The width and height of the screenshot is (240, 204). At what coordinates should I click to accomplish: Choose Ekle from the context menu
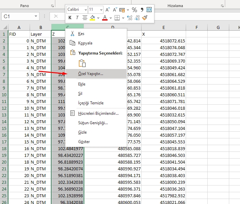[x=96, y=84]
